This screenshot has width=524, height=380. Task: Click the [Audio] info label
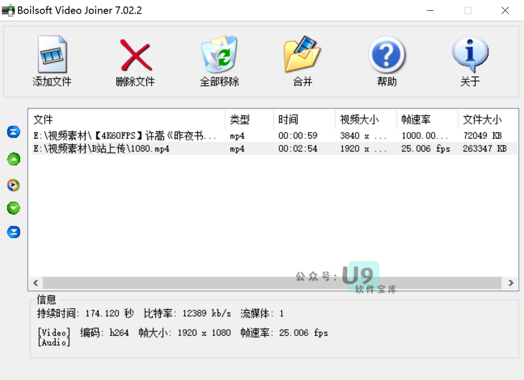click(54, 342)
